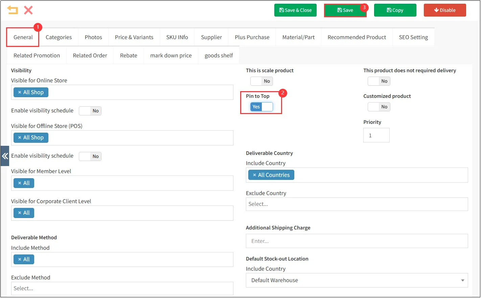Image resolution: width=481 pixels, height=298 pixels.
Task: Toggle the Pin to Top switch
Action: pyautogui.click(x=261, y=107)
